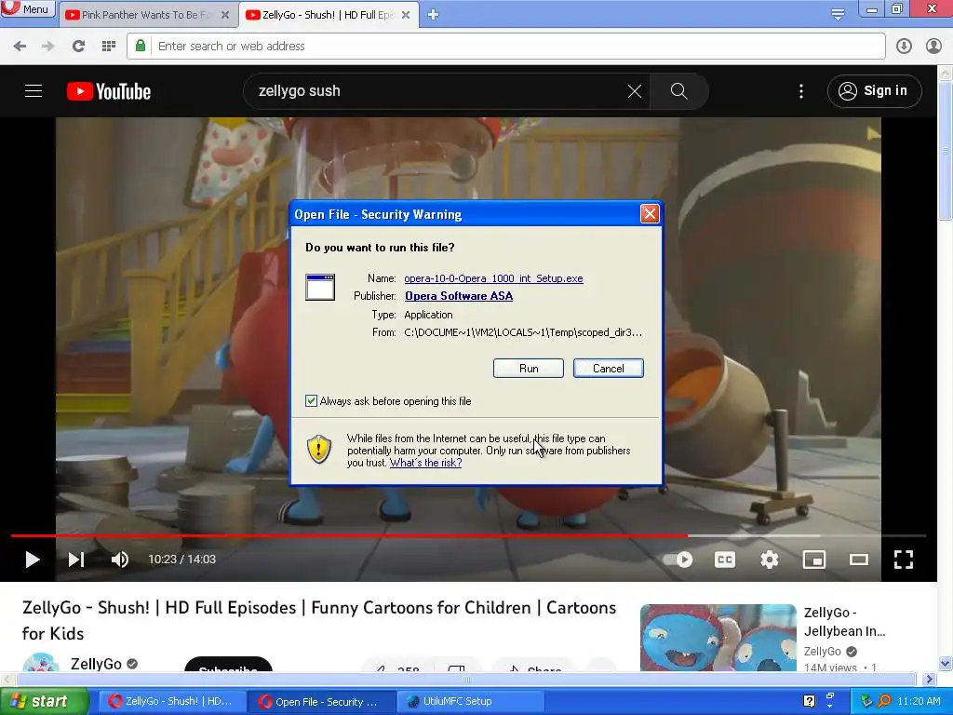Click the vertical scrollbar down arrow
Viewport: 953px width, 715px height.
946,664
